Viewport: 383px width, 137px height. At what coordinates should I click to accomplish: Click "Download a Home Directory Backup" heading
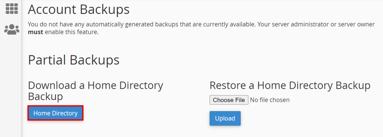point(95,91)
